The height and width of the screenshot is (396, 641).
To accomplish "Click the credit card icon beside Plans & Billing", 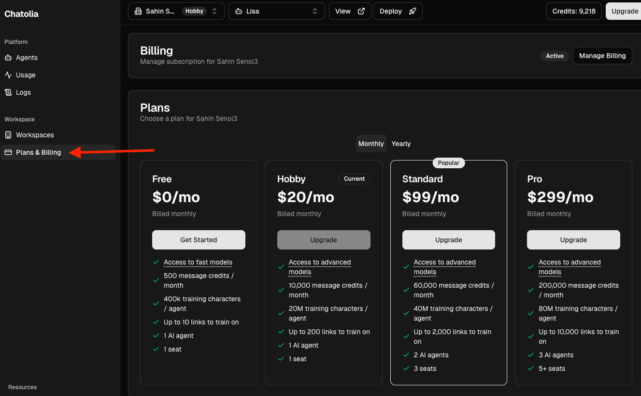I will click(x=9, y=152).
